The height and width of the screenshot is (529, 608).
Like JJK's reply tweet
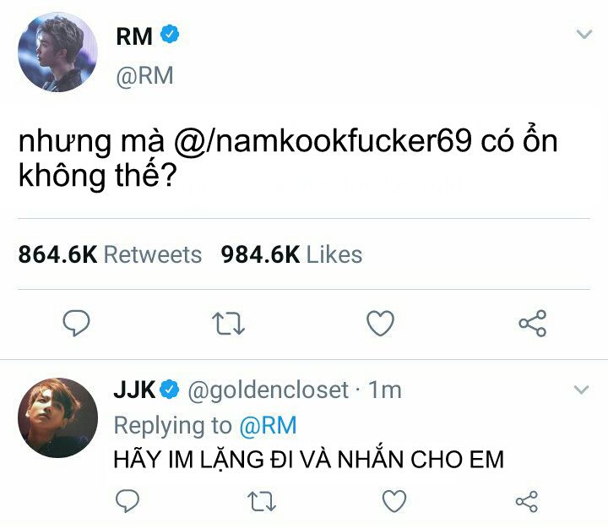point(394,500)
